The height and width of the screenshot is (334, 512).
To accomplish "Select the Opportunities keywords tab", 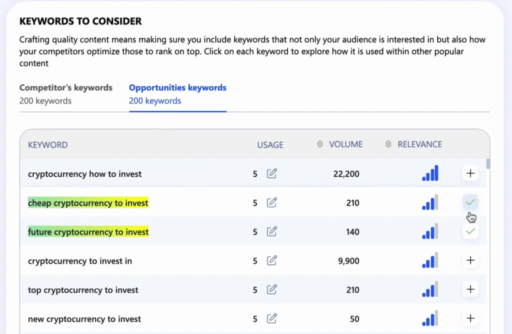I will pos(177,94).
